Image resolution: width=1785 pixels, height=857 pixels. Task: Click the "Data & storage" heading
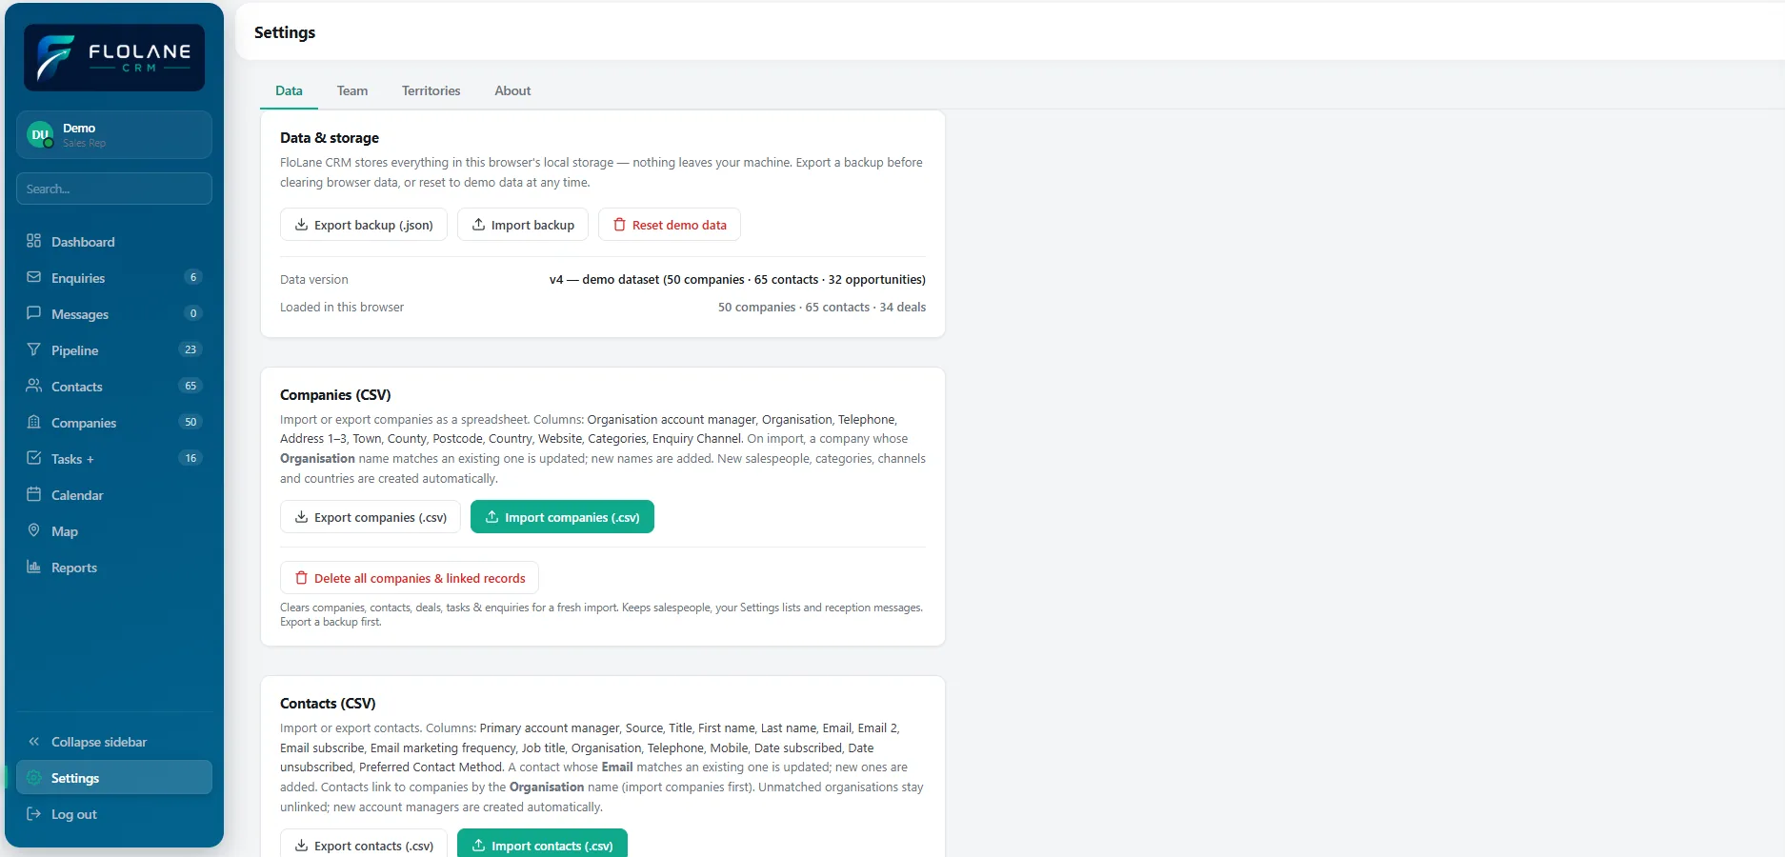[330, 138]
